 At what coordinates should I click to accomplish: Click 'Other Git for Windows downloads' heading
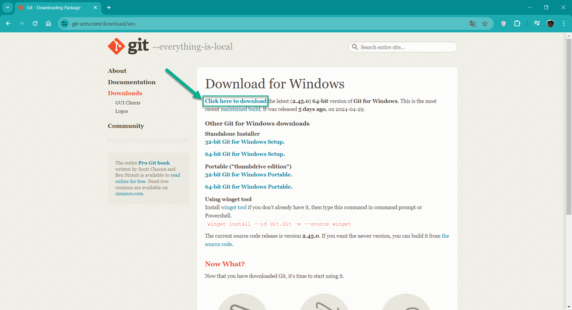(x=257, y=123)
